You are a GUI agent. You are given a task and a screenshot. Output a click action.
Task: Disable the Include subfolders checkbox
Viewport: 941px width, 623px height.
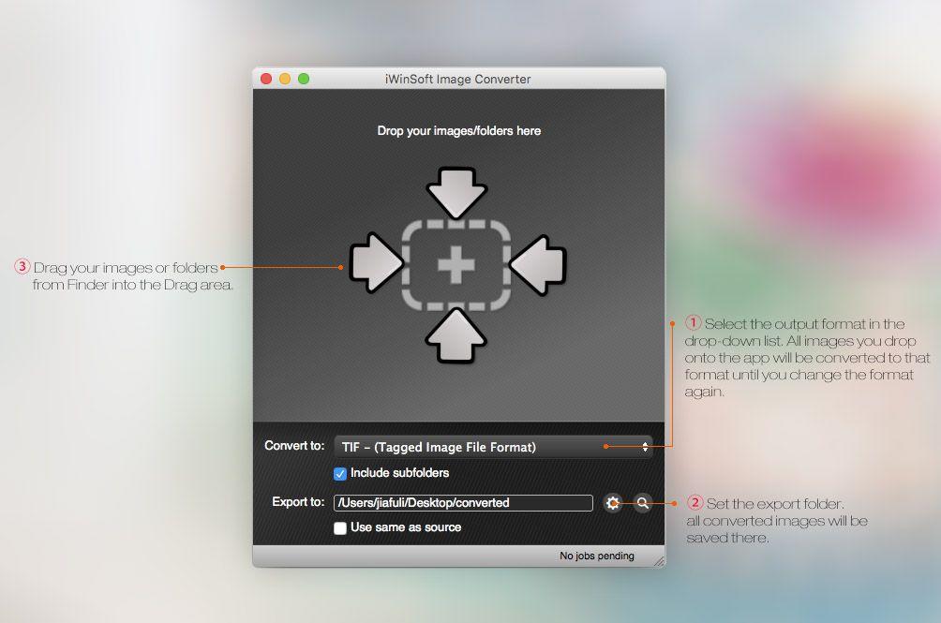340,473
